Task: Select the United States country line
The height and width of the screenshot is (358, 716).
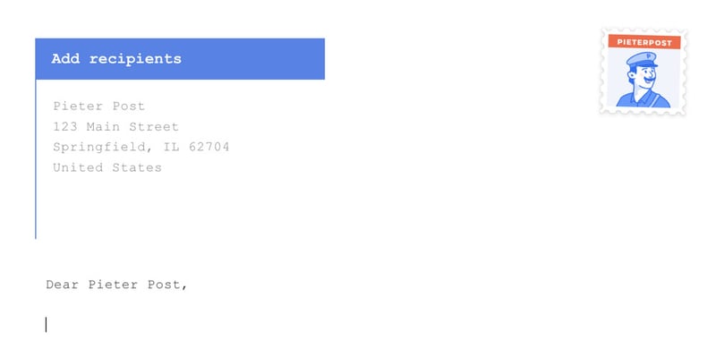Action: click(x=107, y=167)
